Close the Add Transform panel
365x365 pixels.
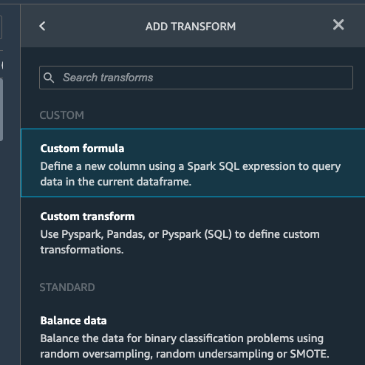click(x=338, y=24)
